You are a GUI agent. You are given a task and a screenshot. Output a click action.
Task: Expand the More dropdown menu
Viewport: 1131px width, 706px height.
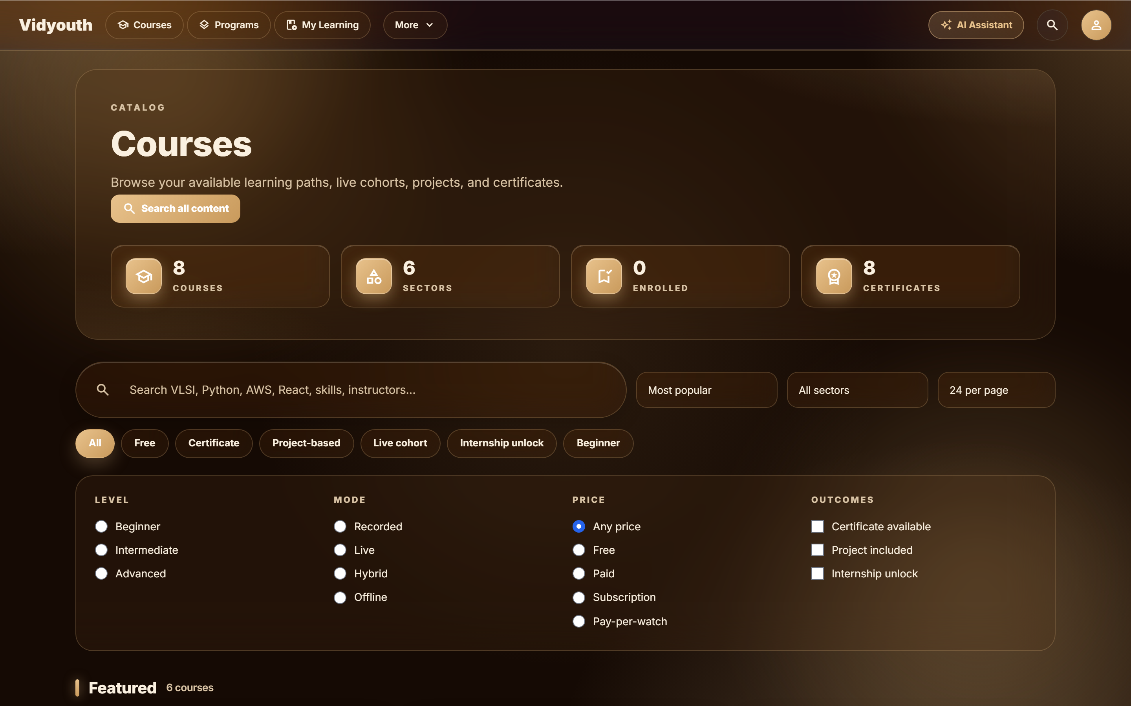coord(415,25)
